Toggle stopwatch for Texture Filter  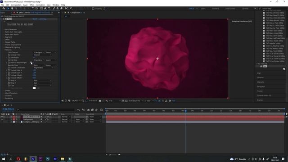tap(9, 55)
